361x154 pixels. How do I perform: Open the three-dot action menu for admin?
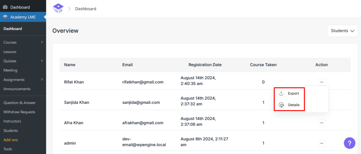coord(322,143)
